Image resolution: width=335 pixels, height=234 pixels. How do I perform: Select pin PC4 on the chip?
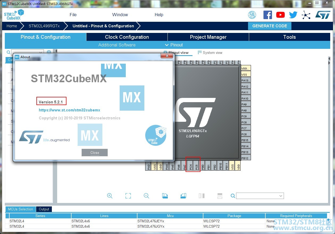click(x=190, y=166)
